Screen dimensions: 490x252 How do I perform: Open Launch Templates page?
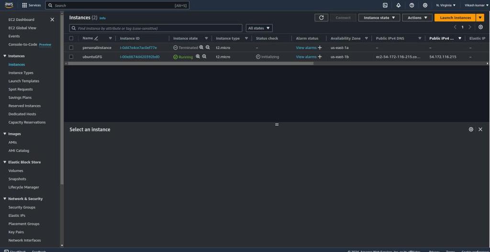pos(24,81)
